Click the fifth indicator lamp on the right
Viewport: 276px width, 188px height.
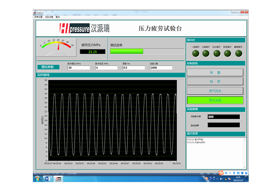(239, 53)
